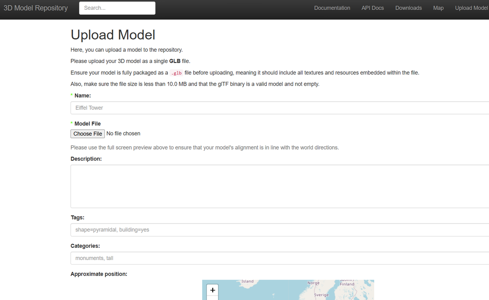Open the API Docs menu item
489x300 pixels.
pyautogui.click(x=372, y=8)
